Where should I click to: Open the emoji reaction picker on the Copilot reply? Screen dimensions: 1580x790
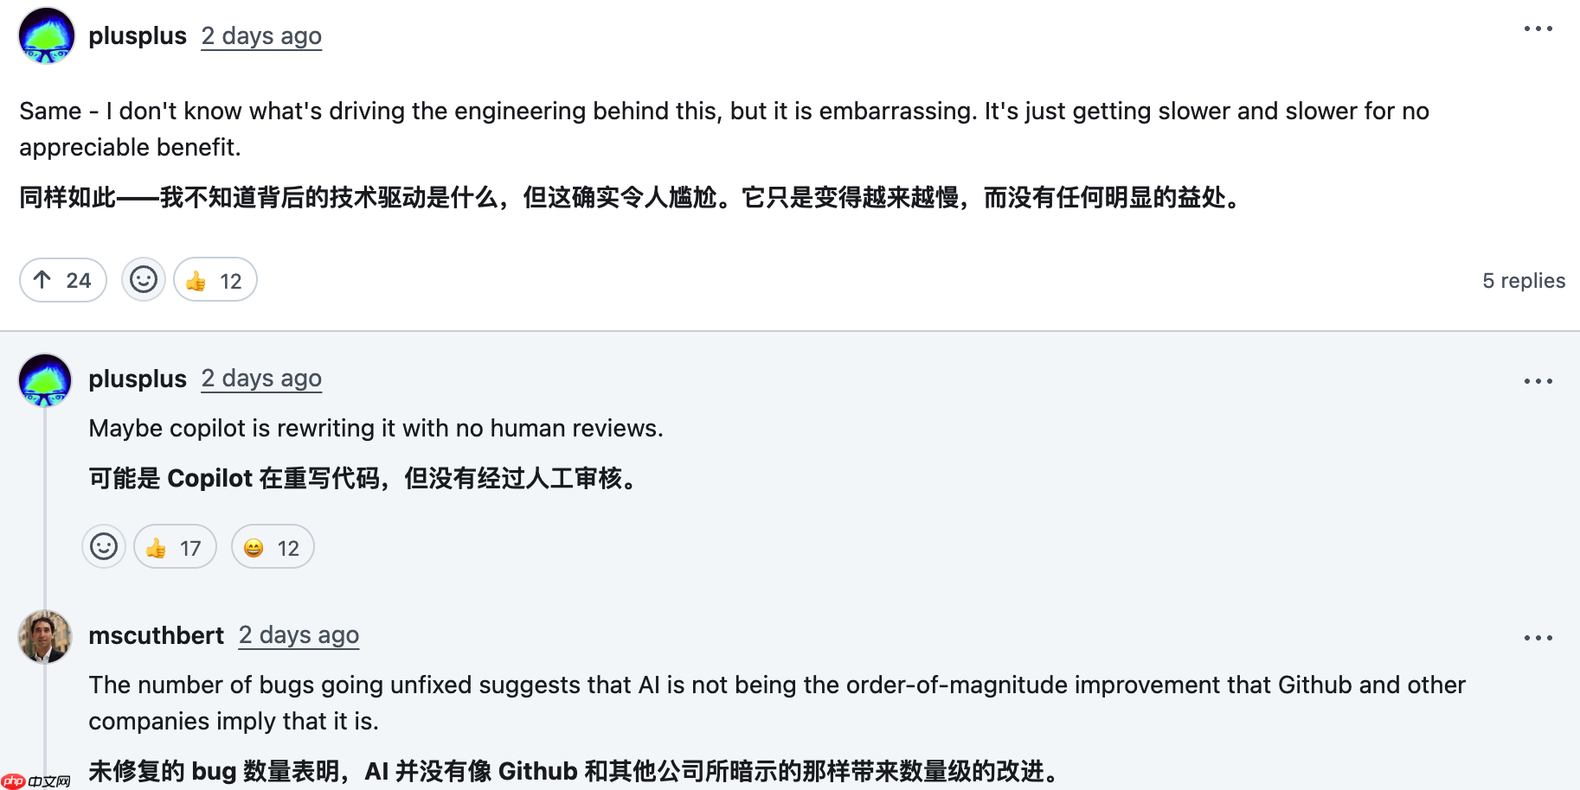[103, 546]
